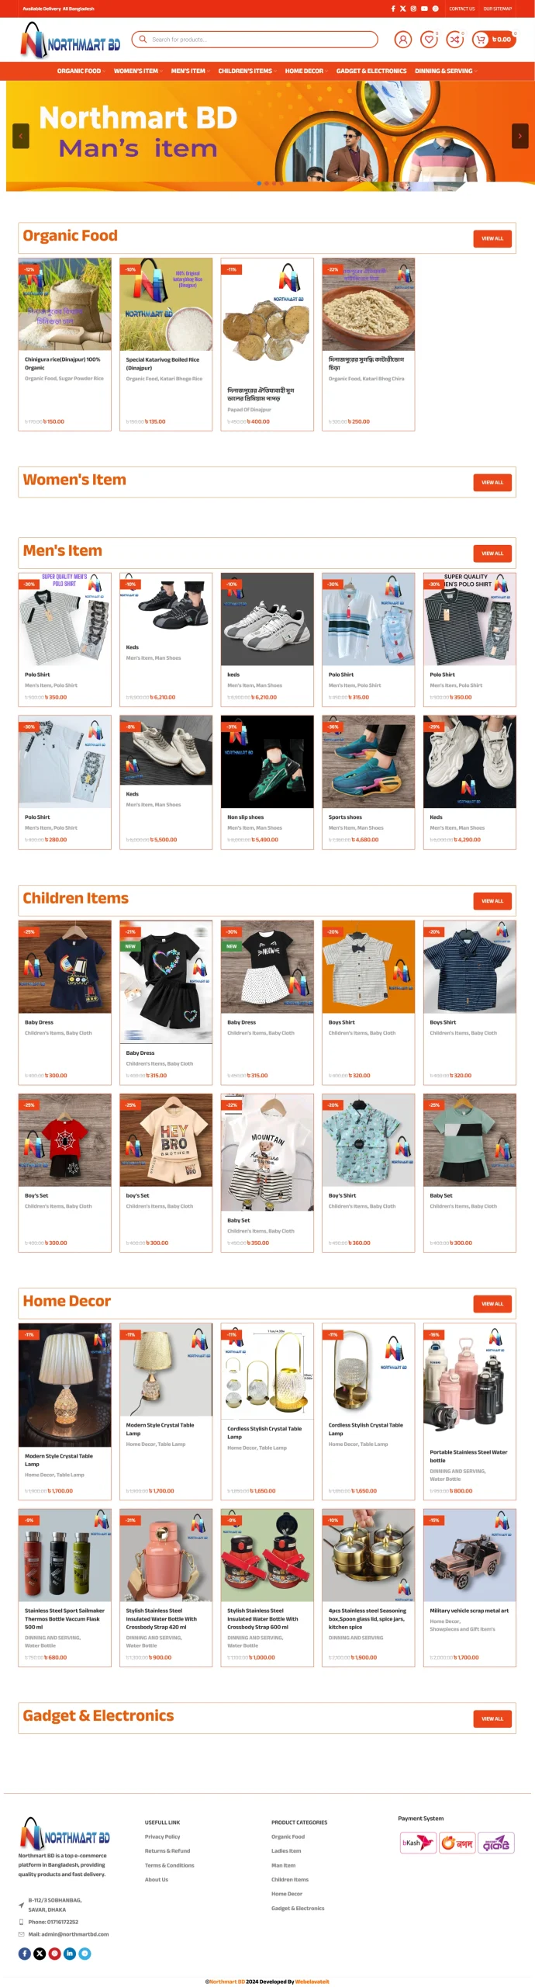This screenshot has width=535, height=1987.
Task: Select the first banner slider dot
Action: click(x=258, y=183)
